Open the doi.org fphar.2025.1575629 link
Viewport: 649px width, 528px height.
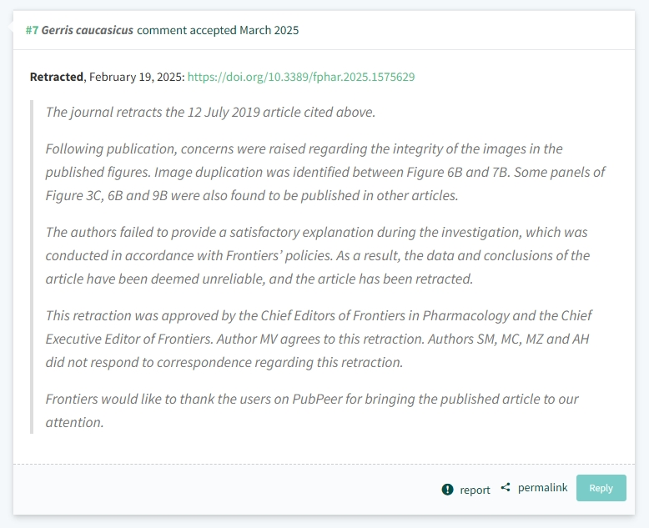301,77
